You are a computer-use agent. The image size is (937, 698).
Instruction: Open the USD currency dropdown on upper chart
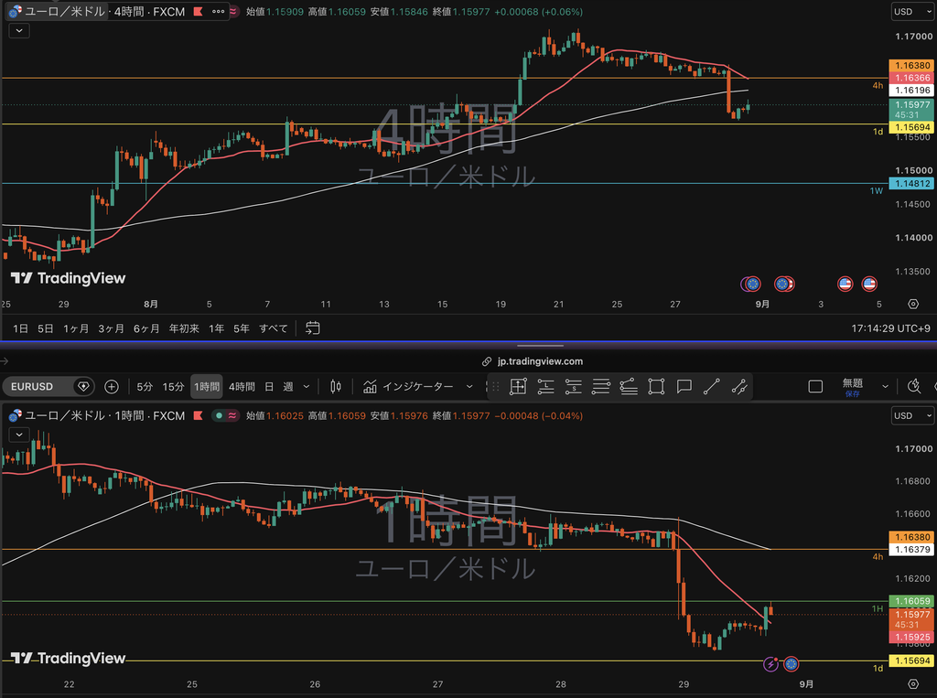[x=912, y=11]
